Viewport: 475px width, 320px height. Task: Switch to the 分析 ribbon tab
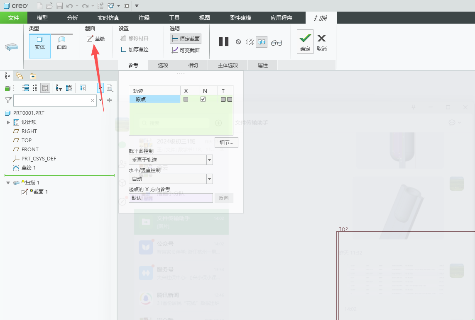click(x=72, y=18)
